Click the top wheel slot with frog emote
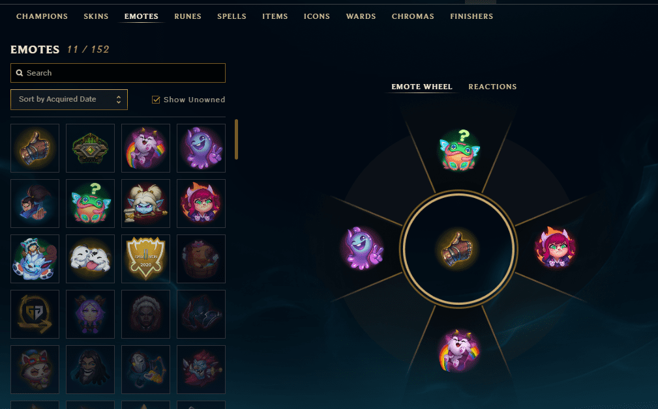This screenshot has width=658, height=409. pyautogui.click(x=459, y=150)
